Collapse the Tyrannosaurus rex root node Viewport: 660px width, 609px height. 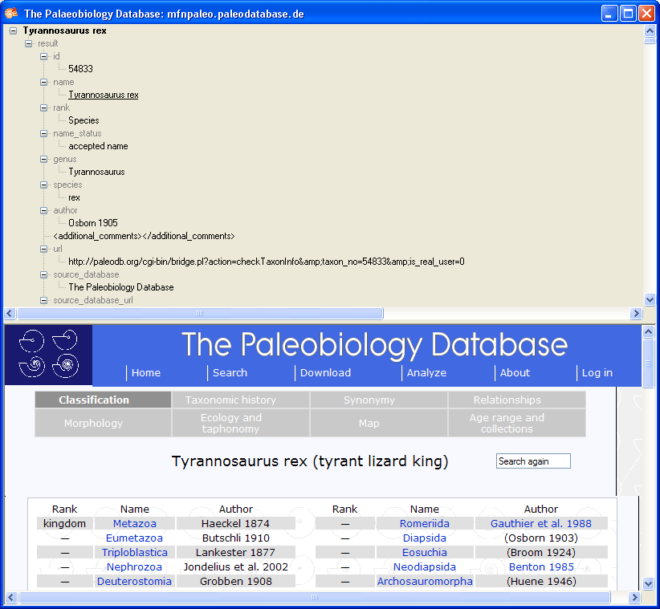[13, 30]
